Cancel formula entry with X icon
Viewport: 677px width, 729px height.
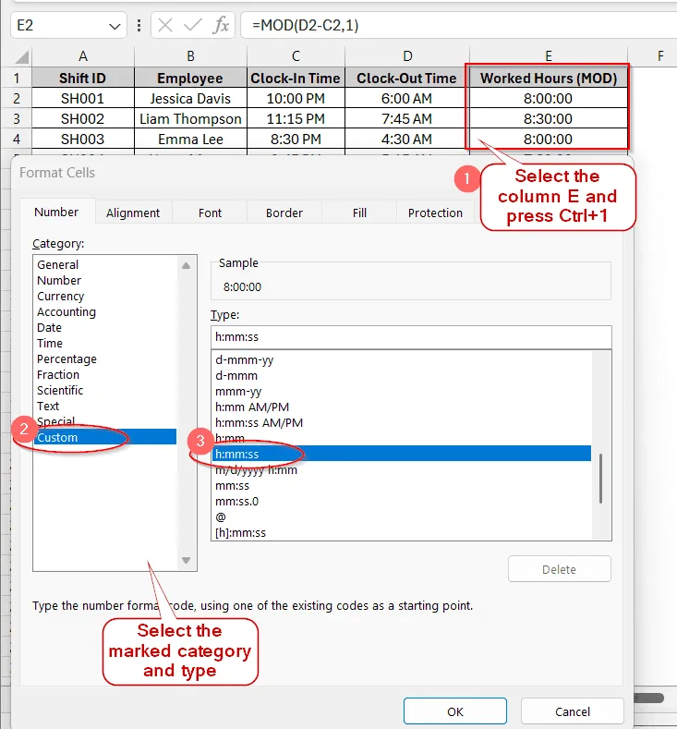(165, 25)
